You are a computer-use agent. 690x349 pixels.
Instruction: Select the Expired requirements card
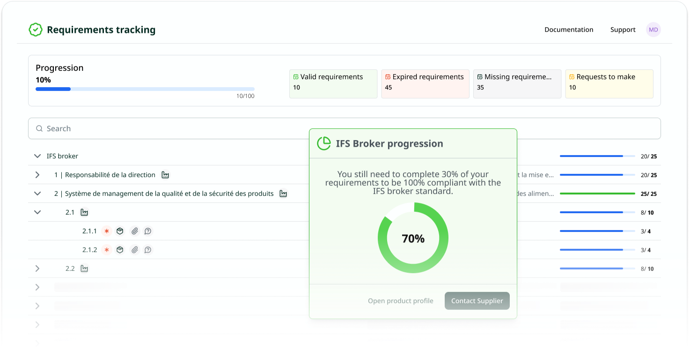[425, 84]
